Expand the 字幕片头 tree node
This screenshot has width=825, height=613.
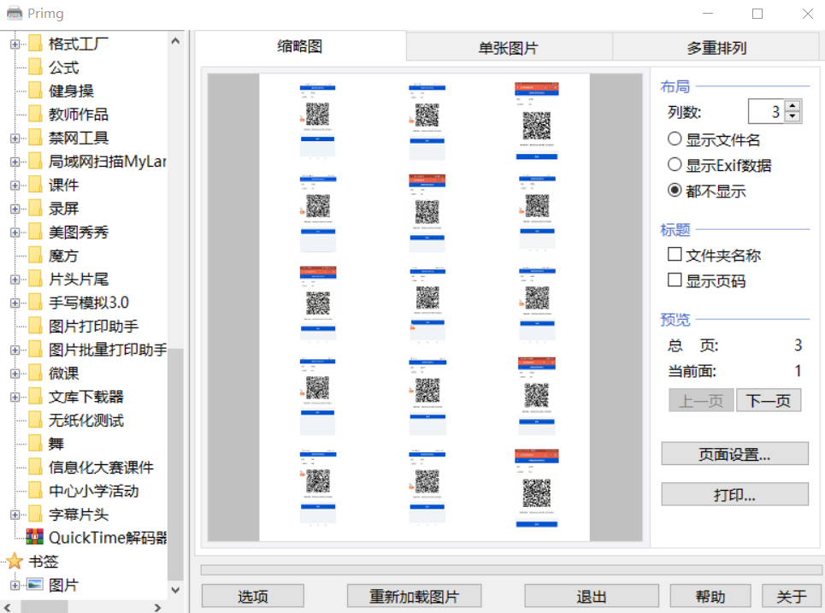click(15, 515)
